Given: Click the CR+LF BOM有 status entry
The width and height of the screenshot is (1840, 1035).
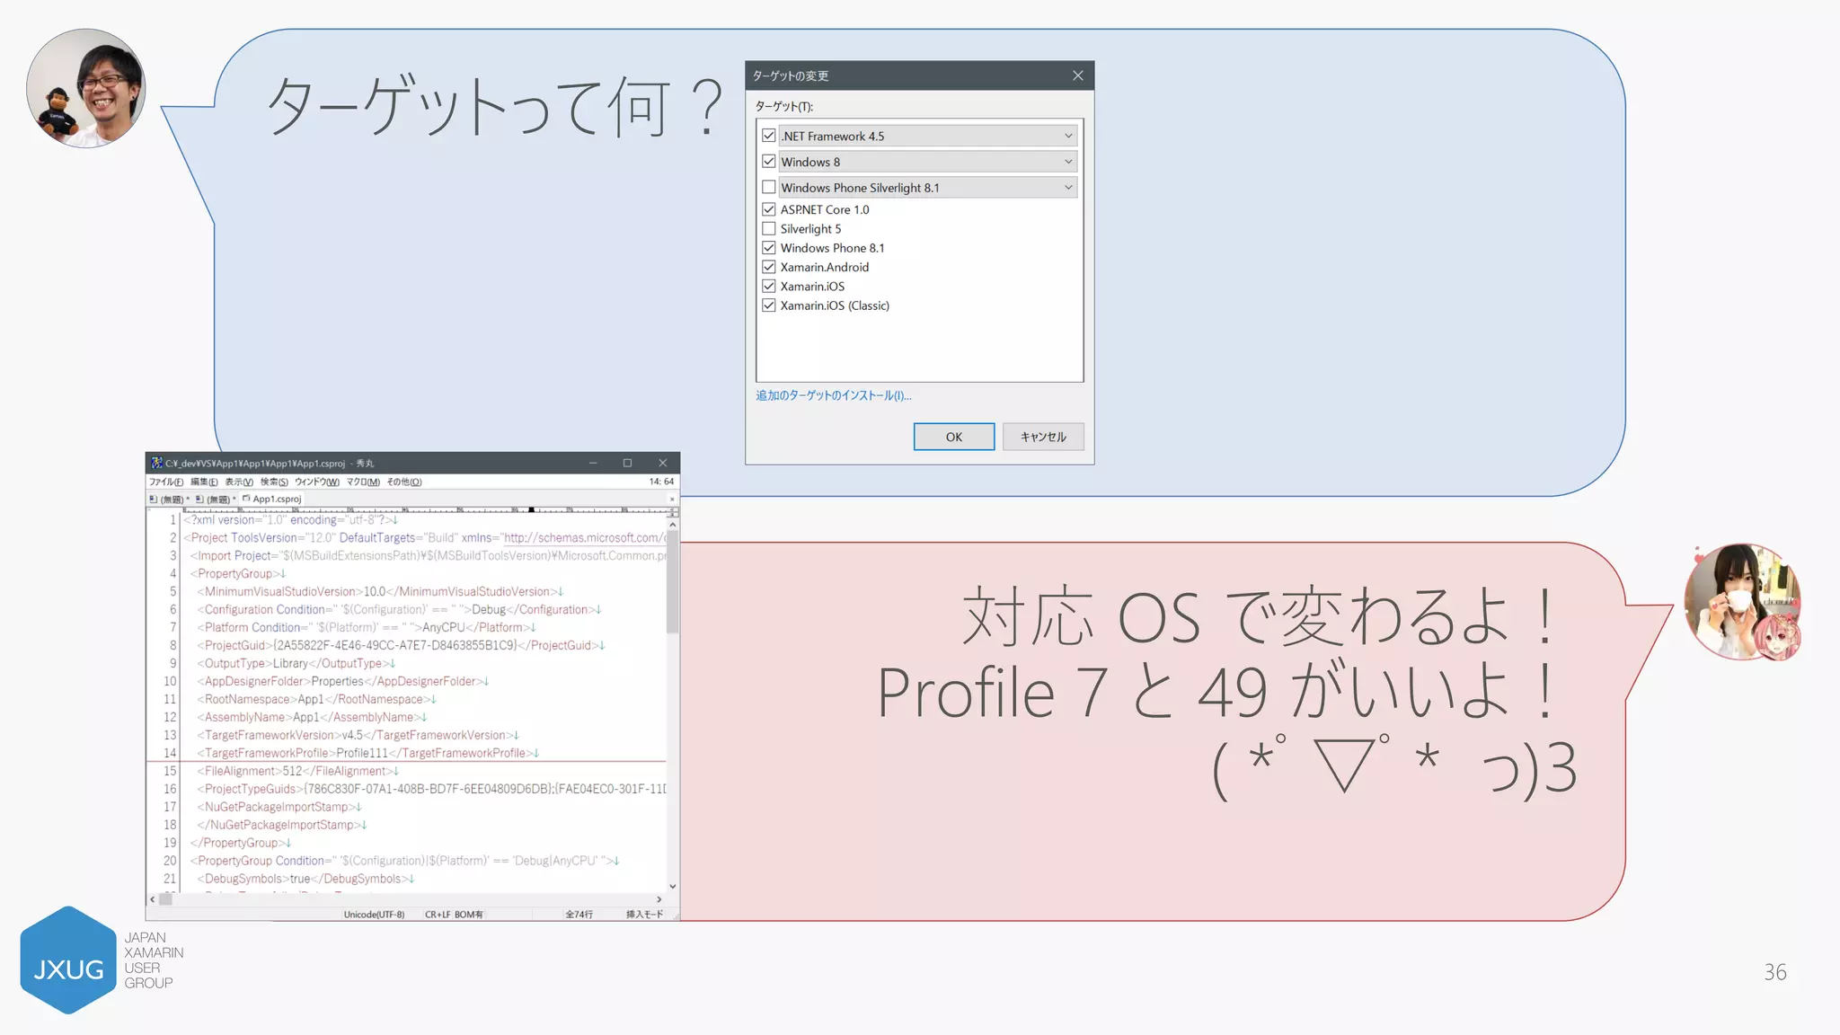Looking at the screenshot, I should (454, 915).
